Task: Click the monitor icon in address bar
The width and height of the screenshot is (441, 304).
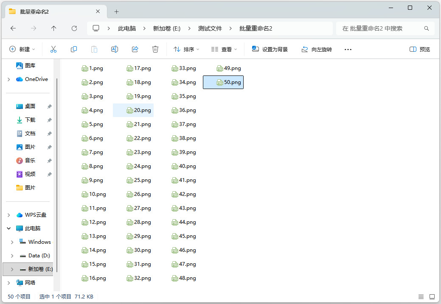Action: click(x=96, y=28)
